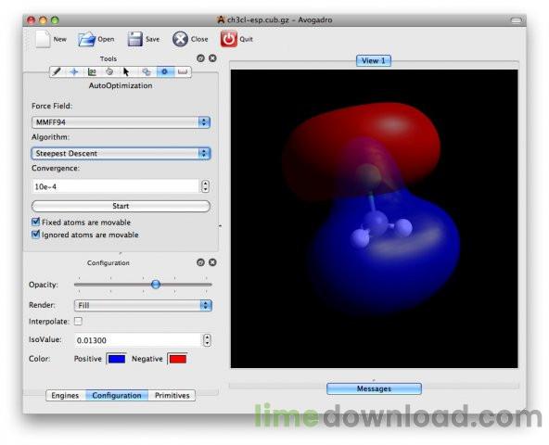This screenshot has width=549, height=445.
Task: Click the Open folder icon
Action: (86, 39)
